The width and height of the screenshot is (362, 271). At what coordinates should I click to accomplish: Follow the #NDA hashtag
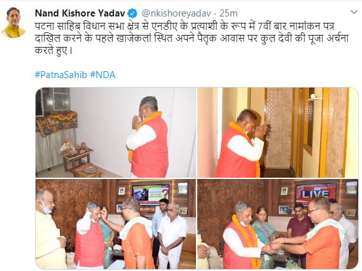tap(102, 75)
